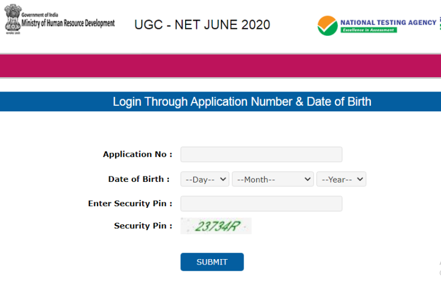Click the Ministry of Human Resource Development text
Screen dimensions: 441x285
pos(68,24)
